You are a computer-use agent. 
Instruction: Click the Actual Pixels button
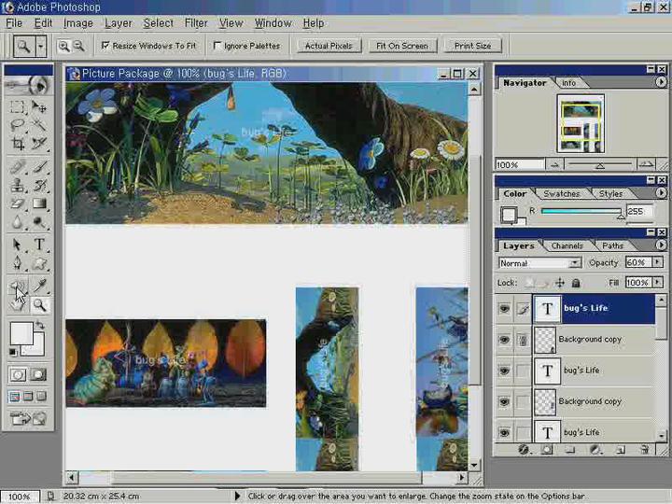[329, 46]
